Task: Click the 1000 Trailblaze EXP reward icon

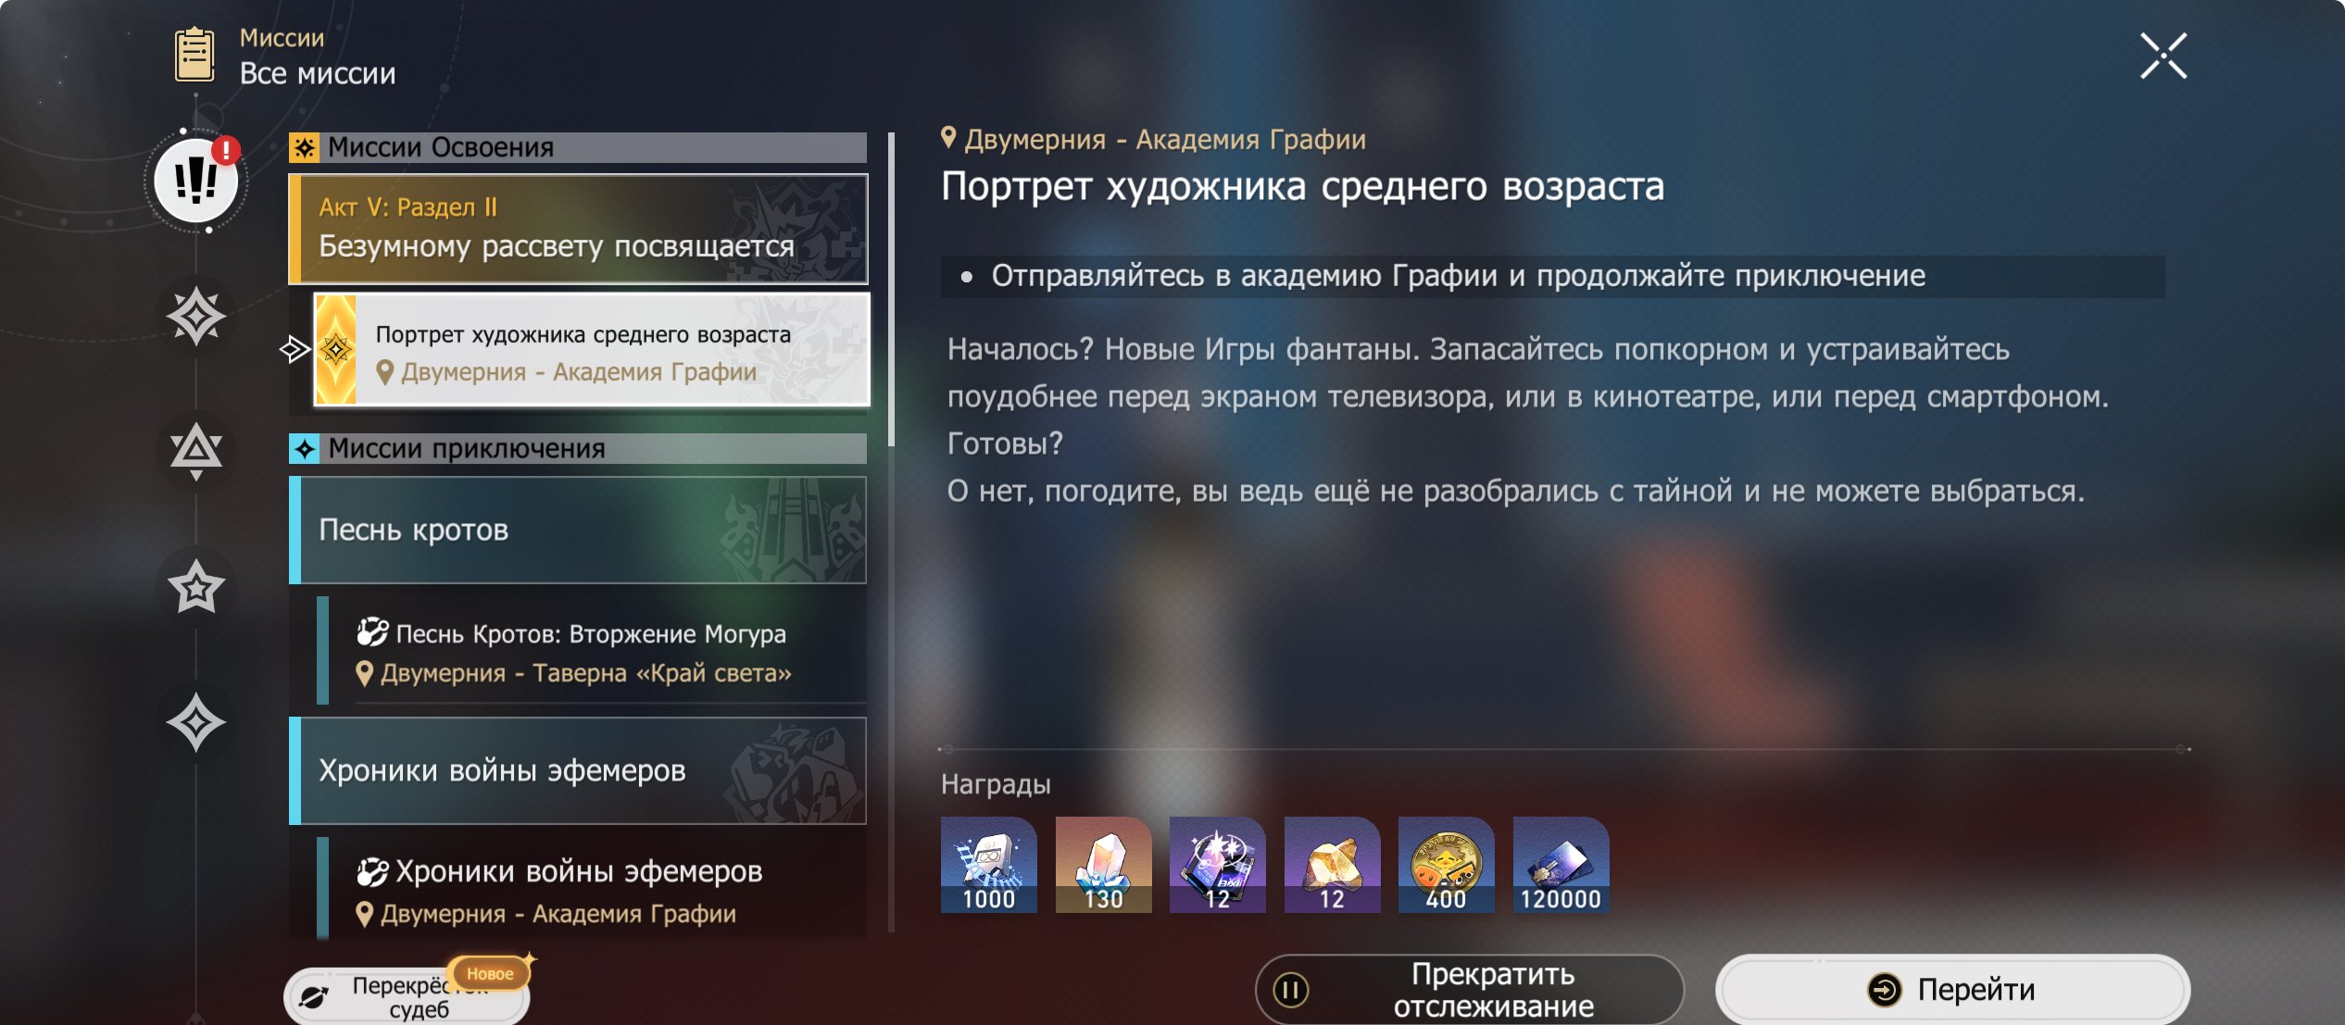Action: click(x=988, y=865)
